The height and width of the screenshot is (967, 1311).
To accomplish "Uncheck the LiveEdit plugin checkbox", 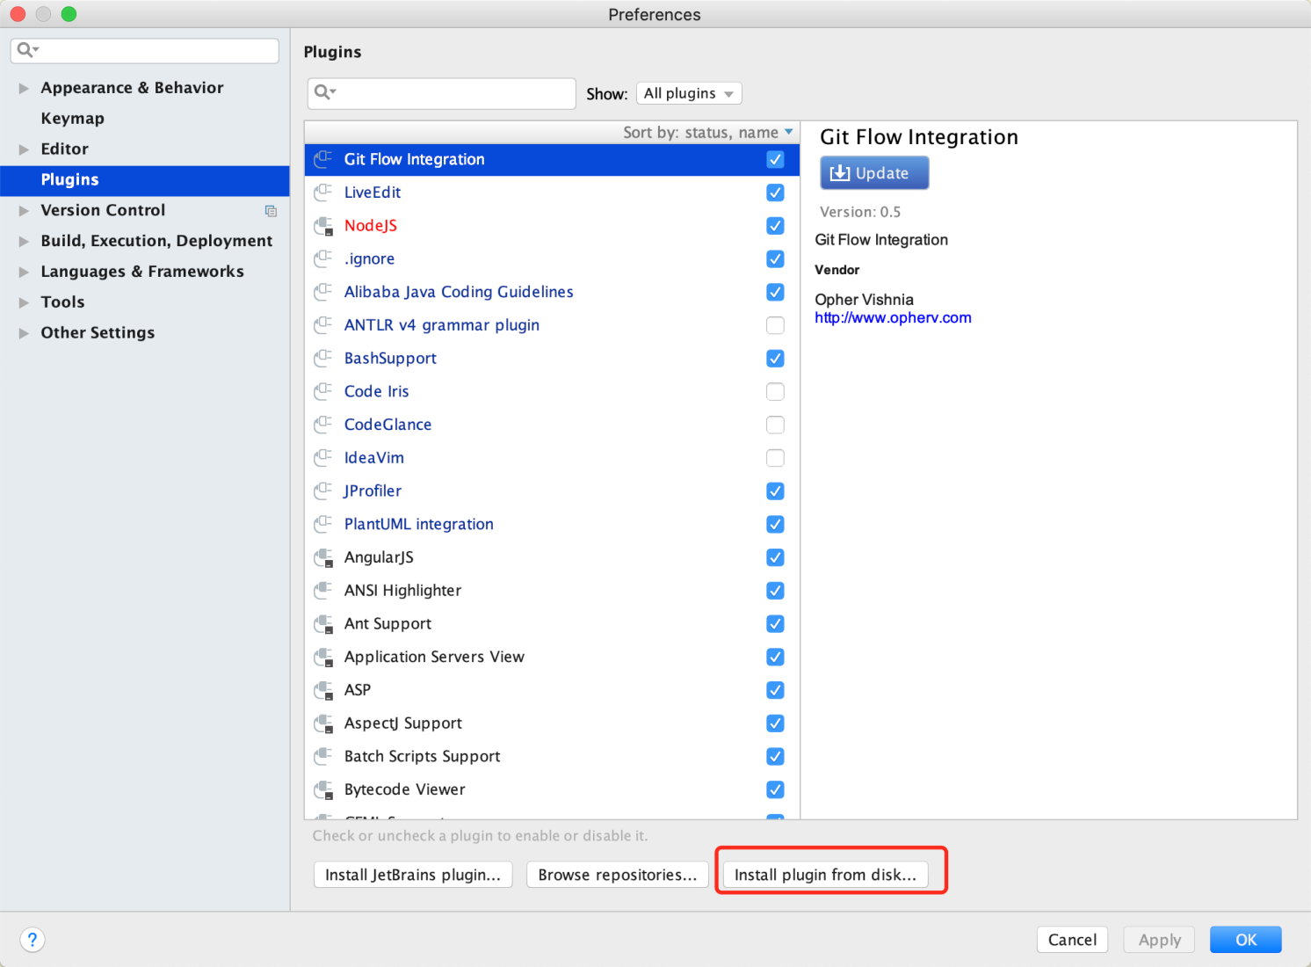I will click(775, 193).
